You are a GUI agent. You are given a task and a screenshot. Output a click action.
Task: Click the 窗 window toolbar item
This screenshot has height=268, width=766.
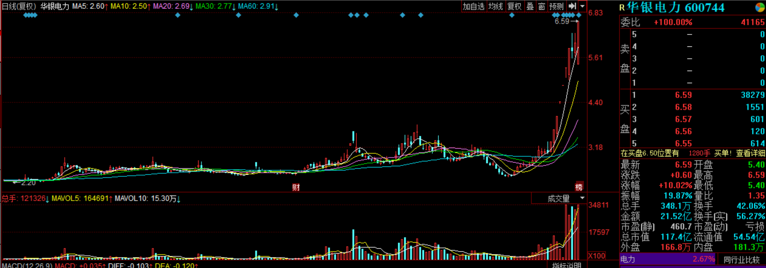[x=542, y=6]
